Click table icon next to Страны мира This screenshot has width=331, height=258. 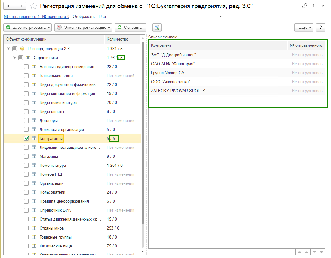pyautogui.click(x=34, y=228)
